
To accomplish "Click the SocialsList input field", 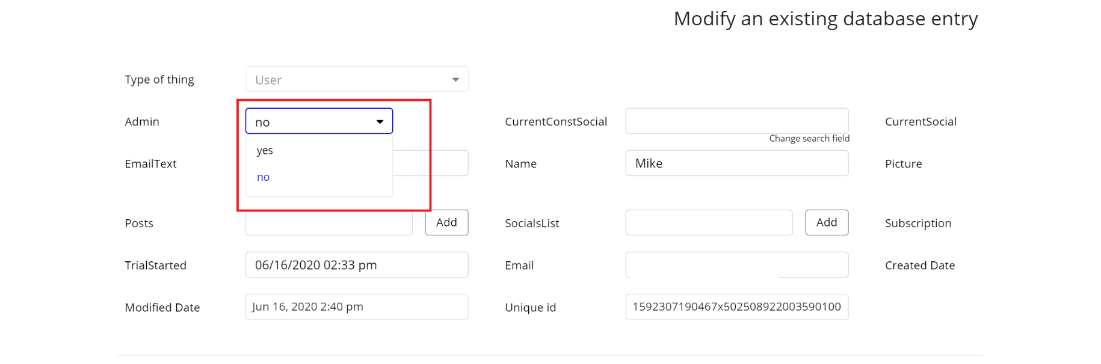I will pyautogui.click(x=709, y=222).
